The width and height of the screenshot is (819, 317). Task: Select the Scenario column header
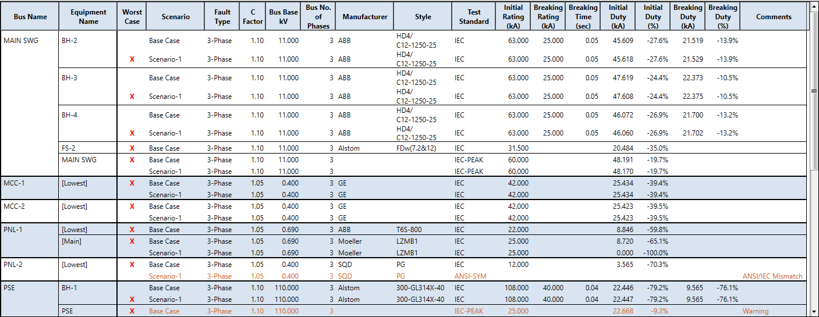pos(176,17)
